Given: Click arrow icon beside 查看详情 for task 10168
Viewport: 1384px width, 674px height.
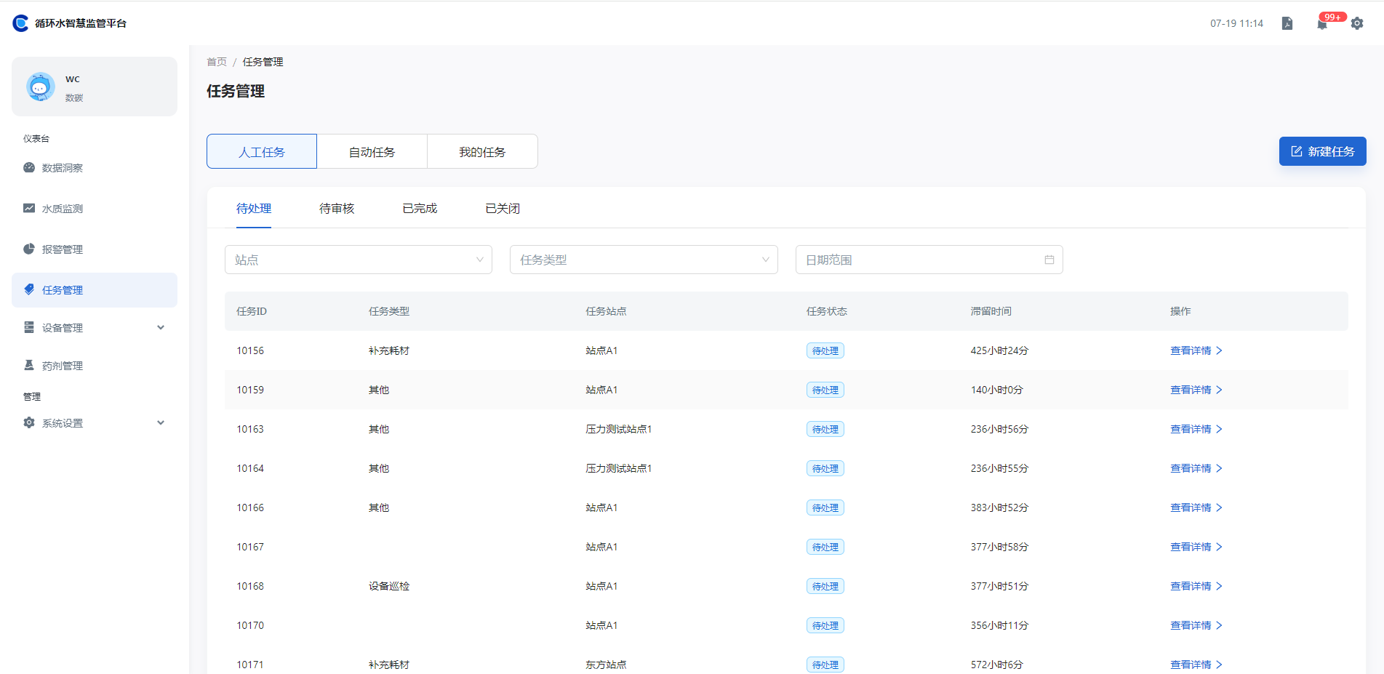Looking at the screenshot, I should point(1220,586).
